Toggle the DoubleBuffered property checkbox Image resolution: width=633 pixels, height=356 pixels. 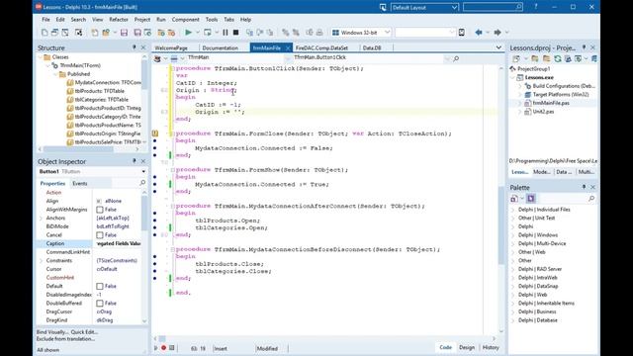coord(100,304)
